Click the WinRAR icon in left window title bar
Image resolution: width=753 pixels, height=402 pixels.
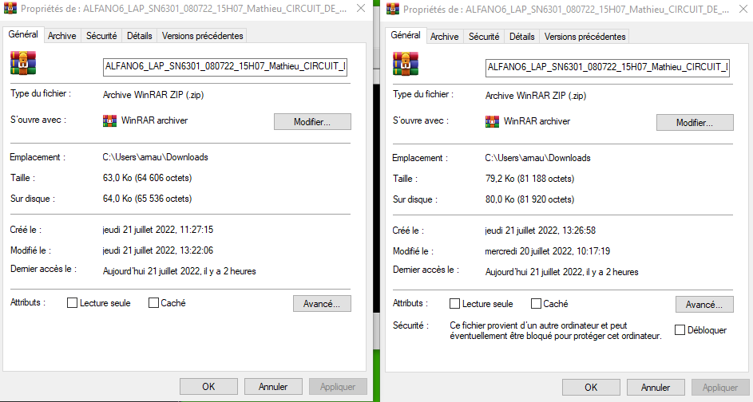point(10,8)
